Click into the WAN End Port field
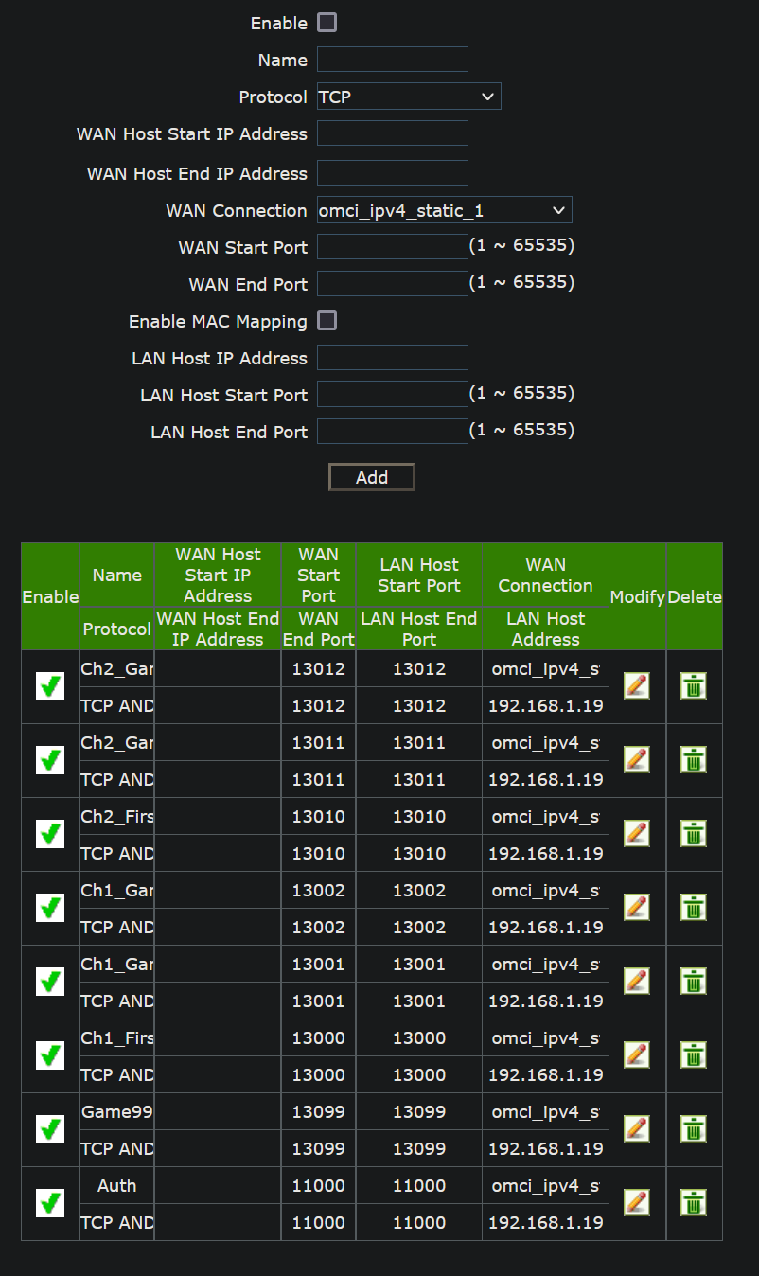 pyautogui.click(x=393, y=284)
